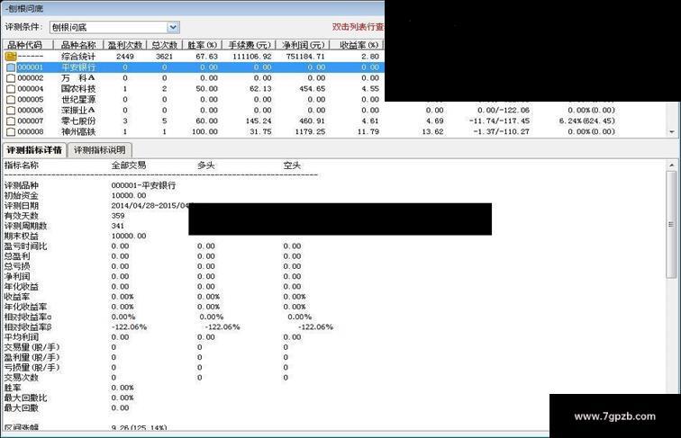Click the 盈亏时间比 label
Image resolution: width=681 pixels, height=438 pixels.
pos(25,246)
